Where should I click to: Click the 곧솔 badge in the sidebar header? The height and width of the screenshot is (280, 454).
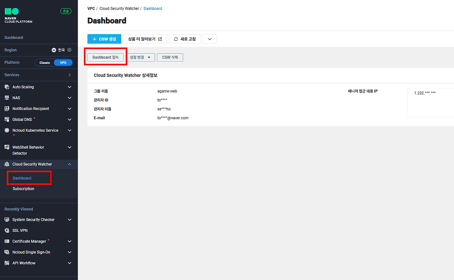(66, 11)
